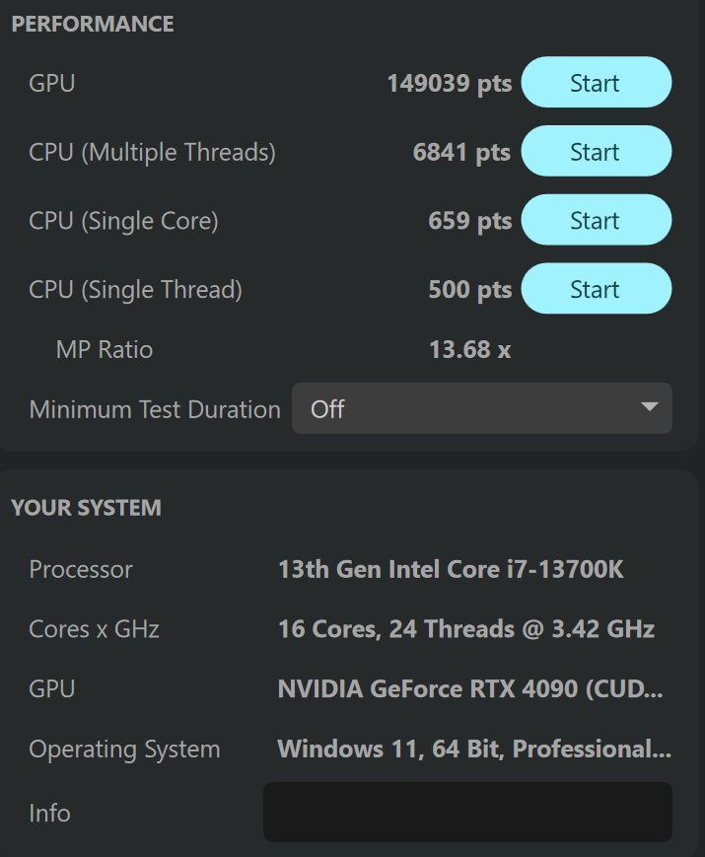The image size is (705, 857).
Task: Click the MP Ratio label
Action: [105, 350]
